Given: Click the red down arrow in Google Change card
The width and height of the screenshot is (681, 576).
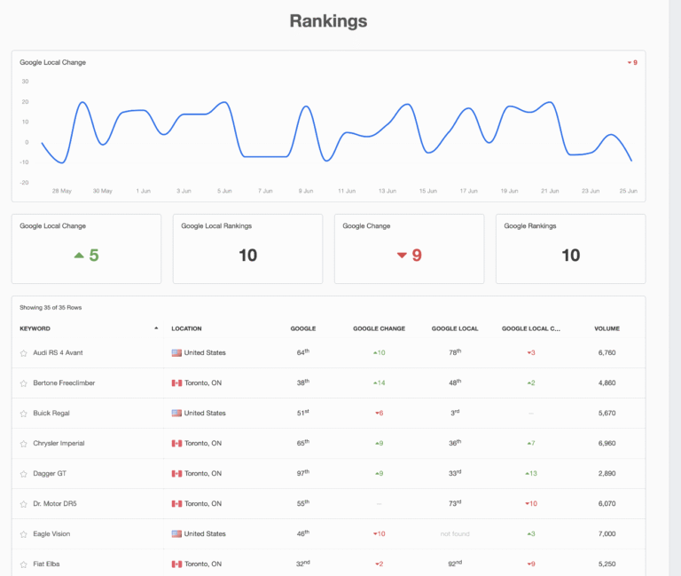Looking at the screenshot, I should (402, 256).
